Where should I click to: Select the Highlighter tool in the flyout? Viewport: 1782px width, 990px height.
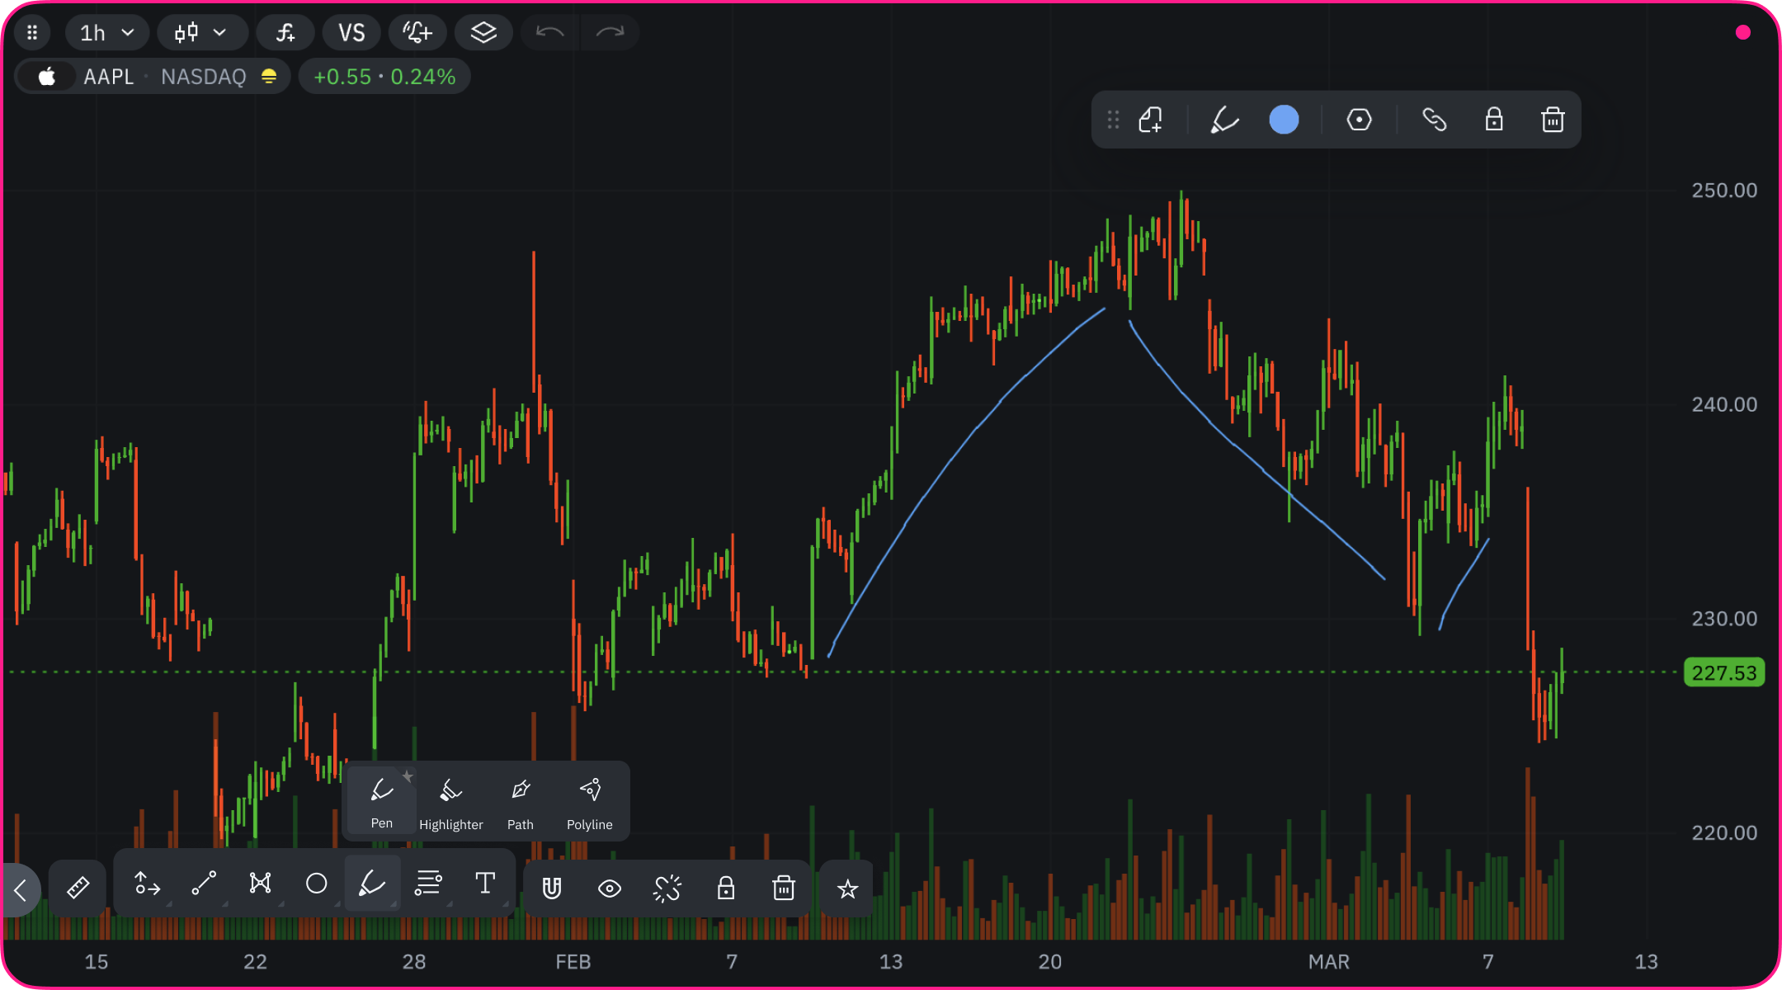coord(450,802)
